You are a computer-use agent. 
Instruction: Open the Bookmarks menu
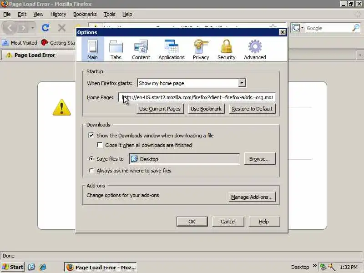(x=85, y=14)
